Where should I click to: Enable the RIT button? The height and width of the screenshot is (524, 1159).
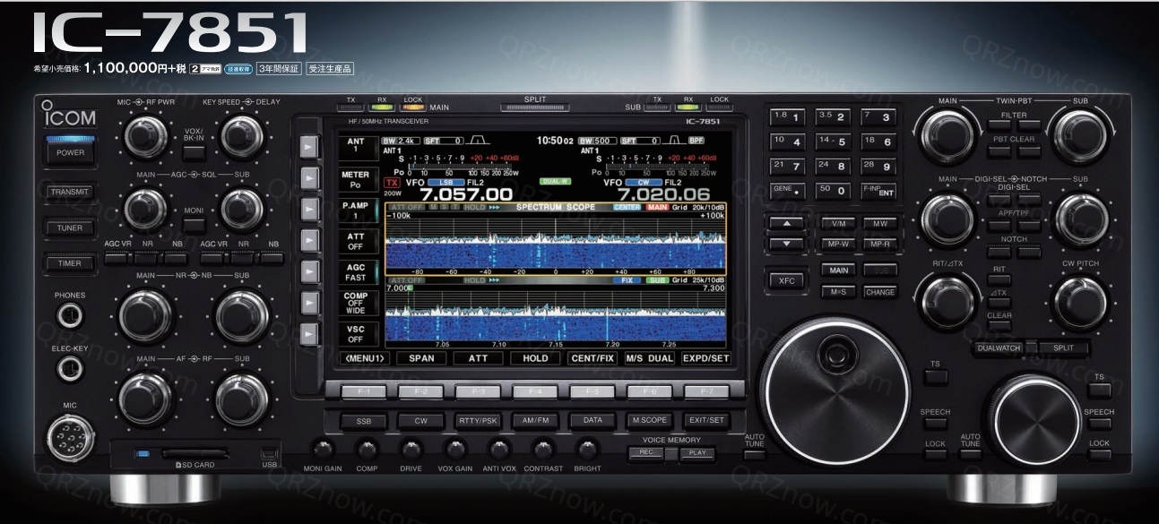point(999,280)
